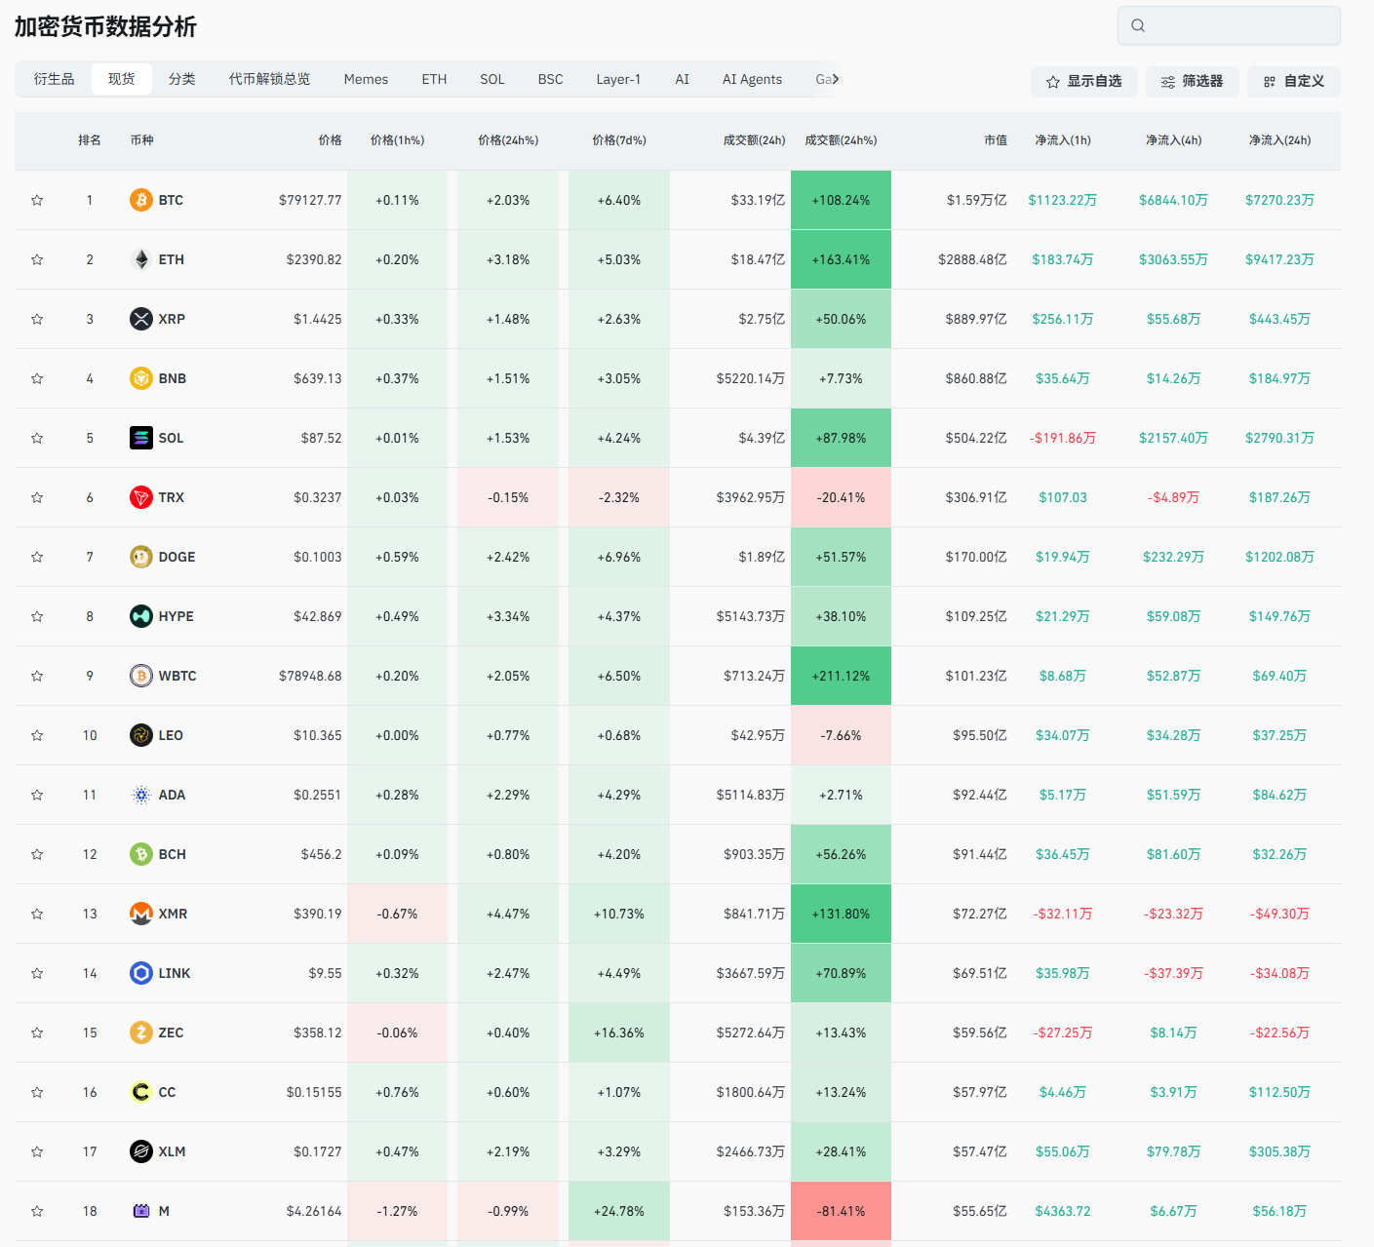
Task: Select the Memes category tab
Action: point(366,79)
